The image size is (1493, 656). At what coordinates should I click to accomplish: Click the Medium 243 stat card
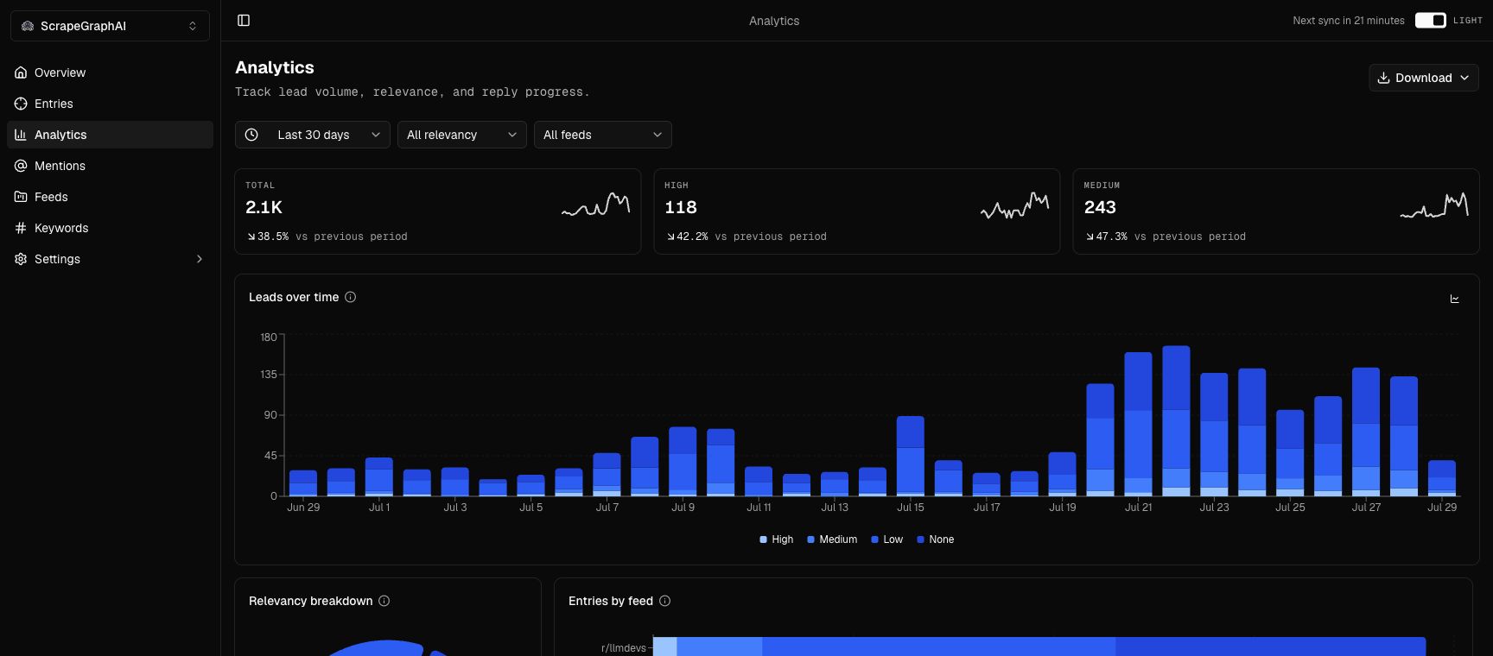coord(1276,211)
